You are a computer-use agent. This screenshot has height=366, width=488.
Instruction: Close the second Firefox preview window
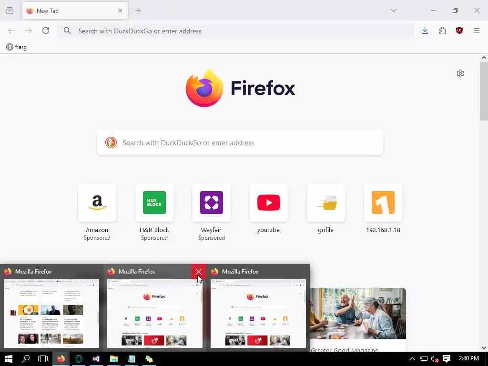[198, 272]
